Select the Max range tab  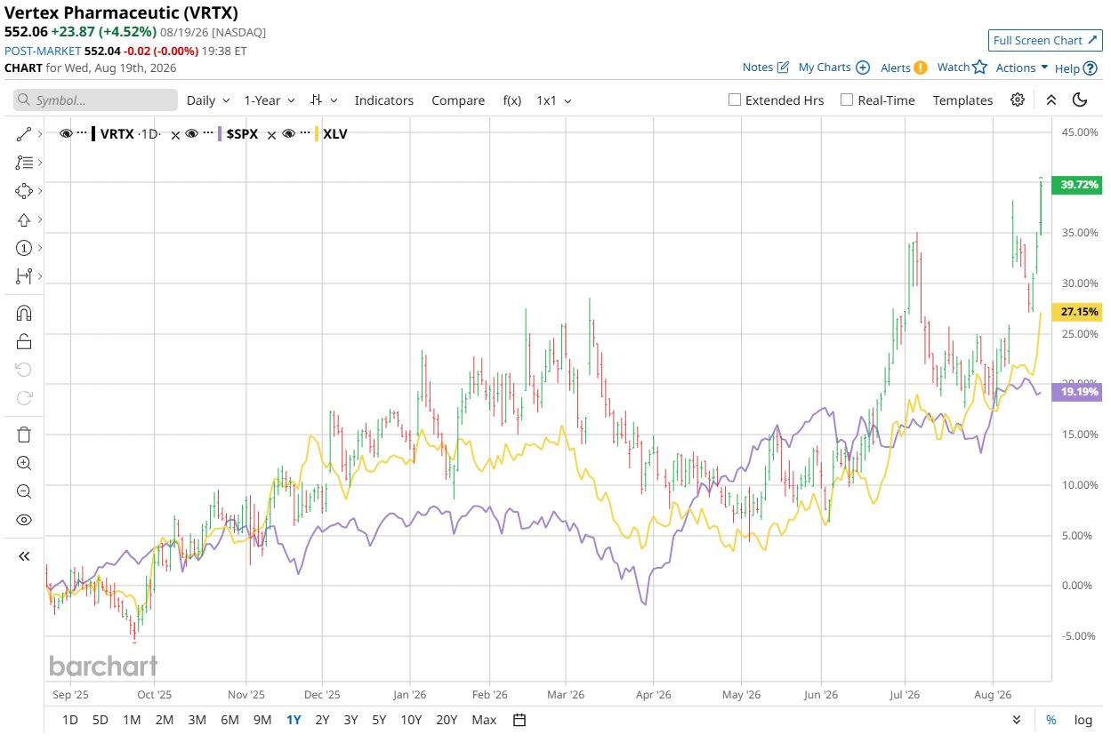(x=484, y=720)
